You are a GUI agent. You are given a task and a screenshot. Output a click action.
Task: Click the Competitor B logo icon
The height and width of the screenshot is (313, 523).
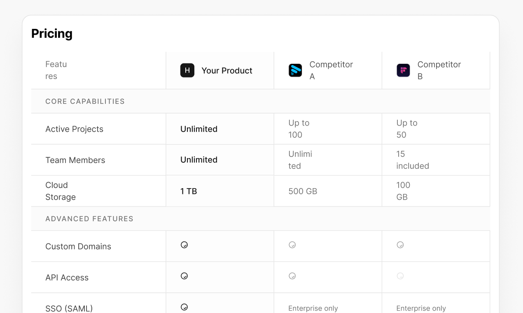[x=403, y=70]
